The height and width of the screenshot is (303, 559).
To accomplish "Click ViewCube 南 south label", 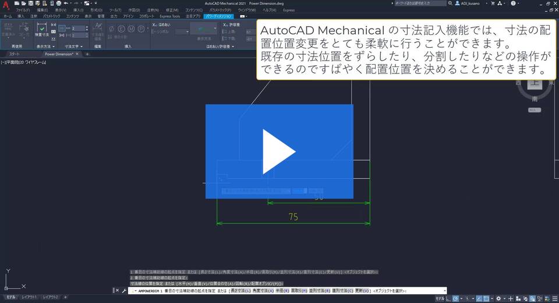I will pos(535,99).
